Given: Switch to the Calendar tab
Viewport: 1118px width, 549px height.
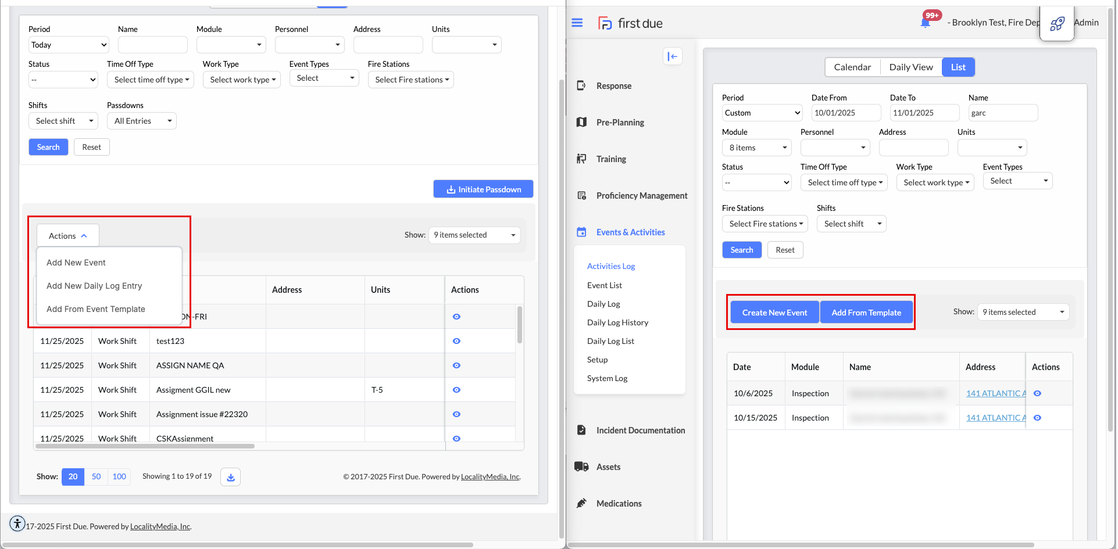Looking at the screenshot, I should (x=852, y=67).
